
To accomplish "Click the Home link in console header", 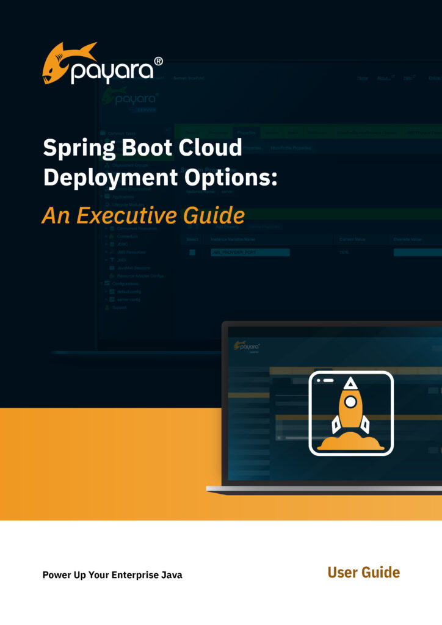I will (363, 78).
